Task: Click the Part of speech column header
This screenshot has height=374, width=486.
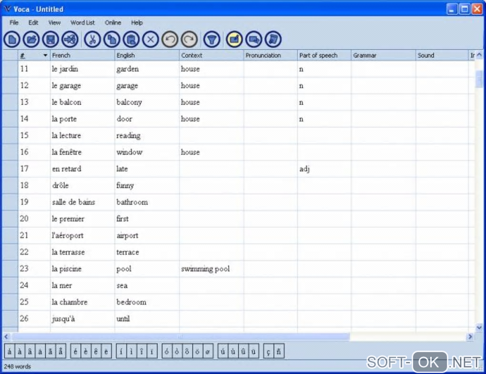Action: (324, 55)
